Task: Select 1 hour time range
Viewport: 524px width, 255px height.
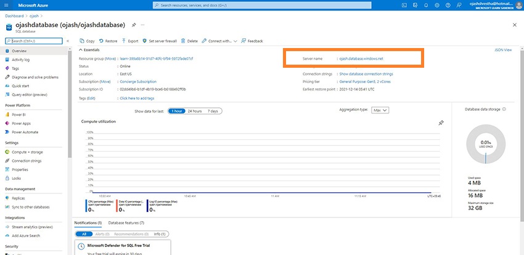Action: pyautogui.click(x=176, y=111)
